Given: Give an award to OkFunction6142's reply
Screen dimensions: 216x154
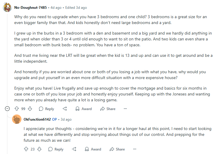Looking at the screenshot, I should pos(93,149).
